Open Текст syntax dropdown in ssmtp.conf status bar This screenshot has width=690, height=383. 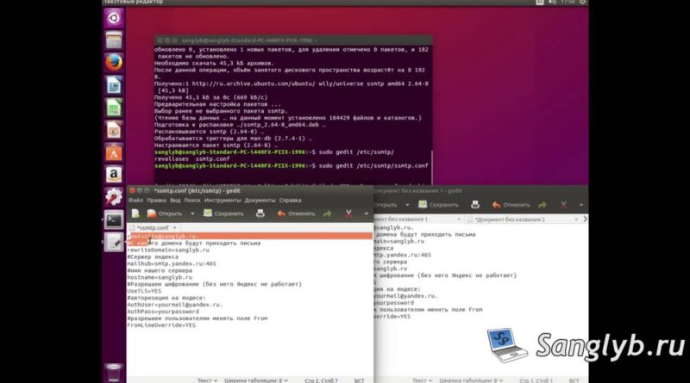coord(207,380)
